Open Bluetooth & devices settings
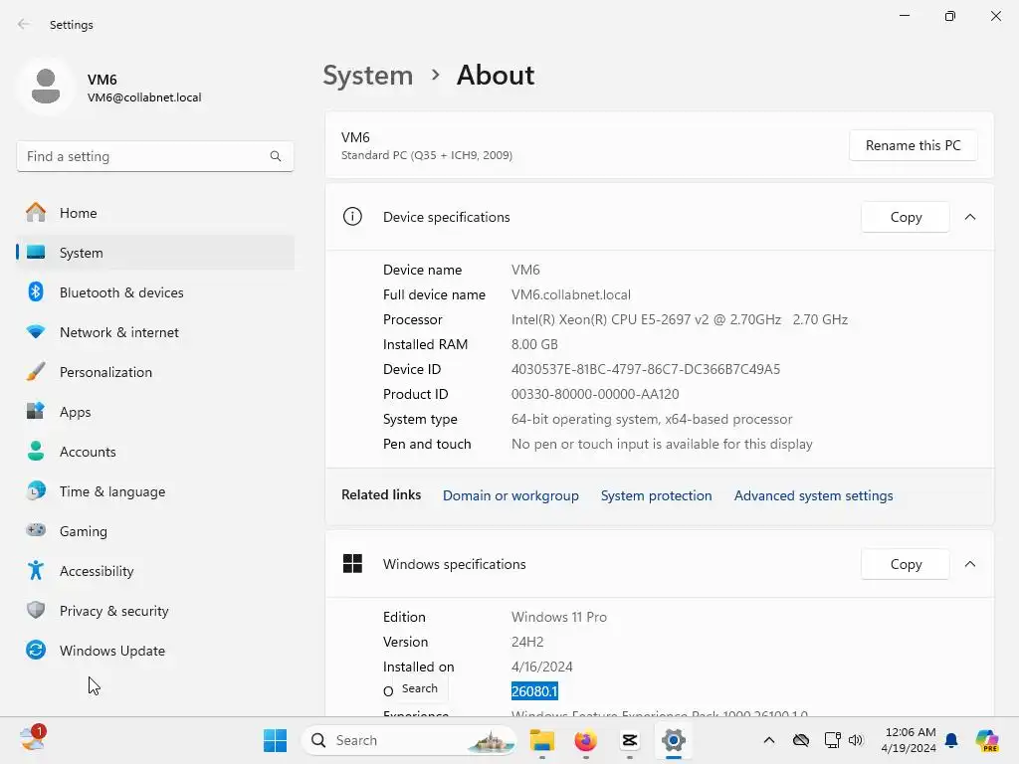Viewport: 1019px width, 764px height. [154, 292]
